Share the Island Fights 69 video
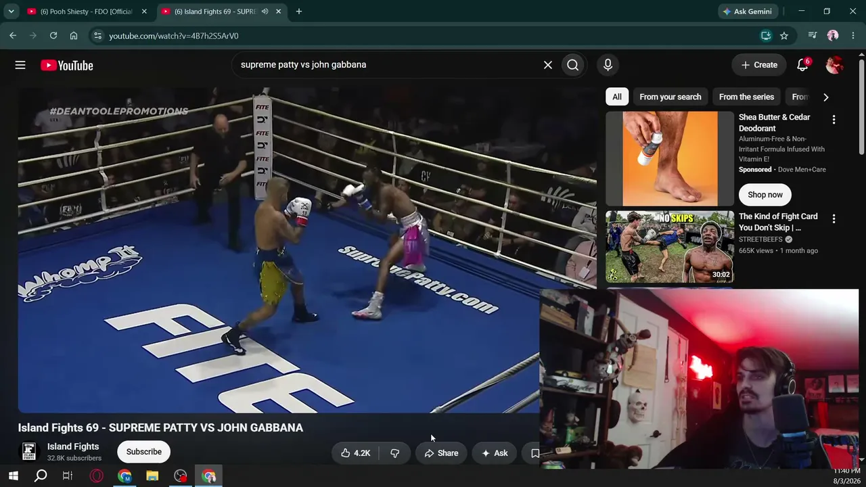Screen dimensions: 866x487 pyautogui.click(x=441, y=453)
